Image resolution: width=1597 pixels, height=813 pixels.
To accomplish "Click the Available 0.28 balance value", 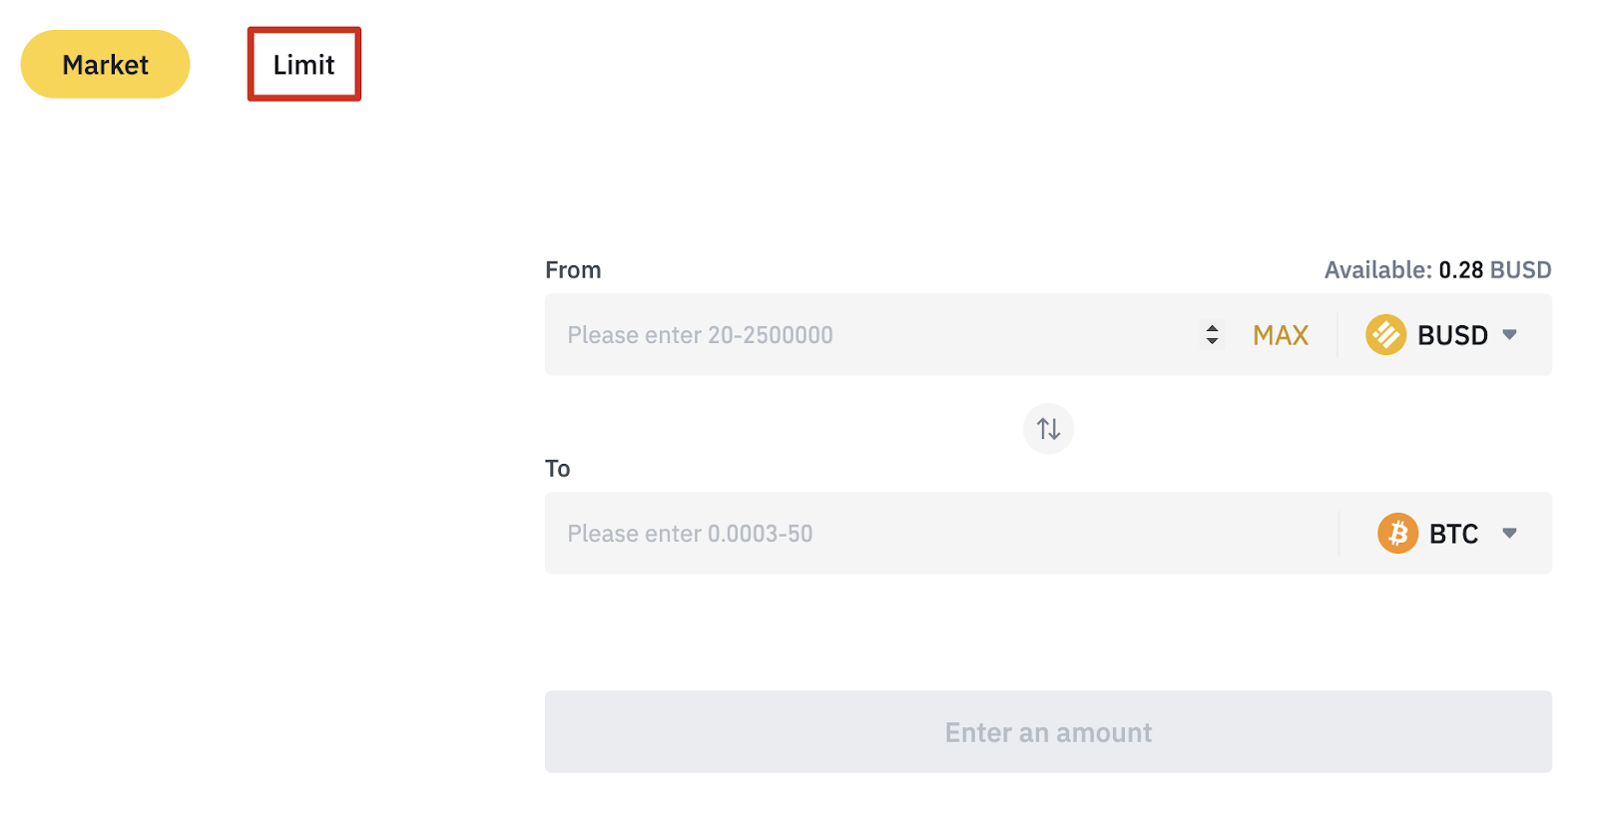I will (1460, 270).
